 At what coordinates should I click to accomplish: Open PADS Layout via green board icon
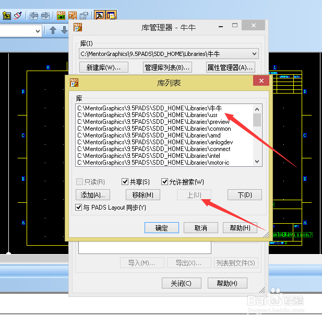tap(61, 16)
